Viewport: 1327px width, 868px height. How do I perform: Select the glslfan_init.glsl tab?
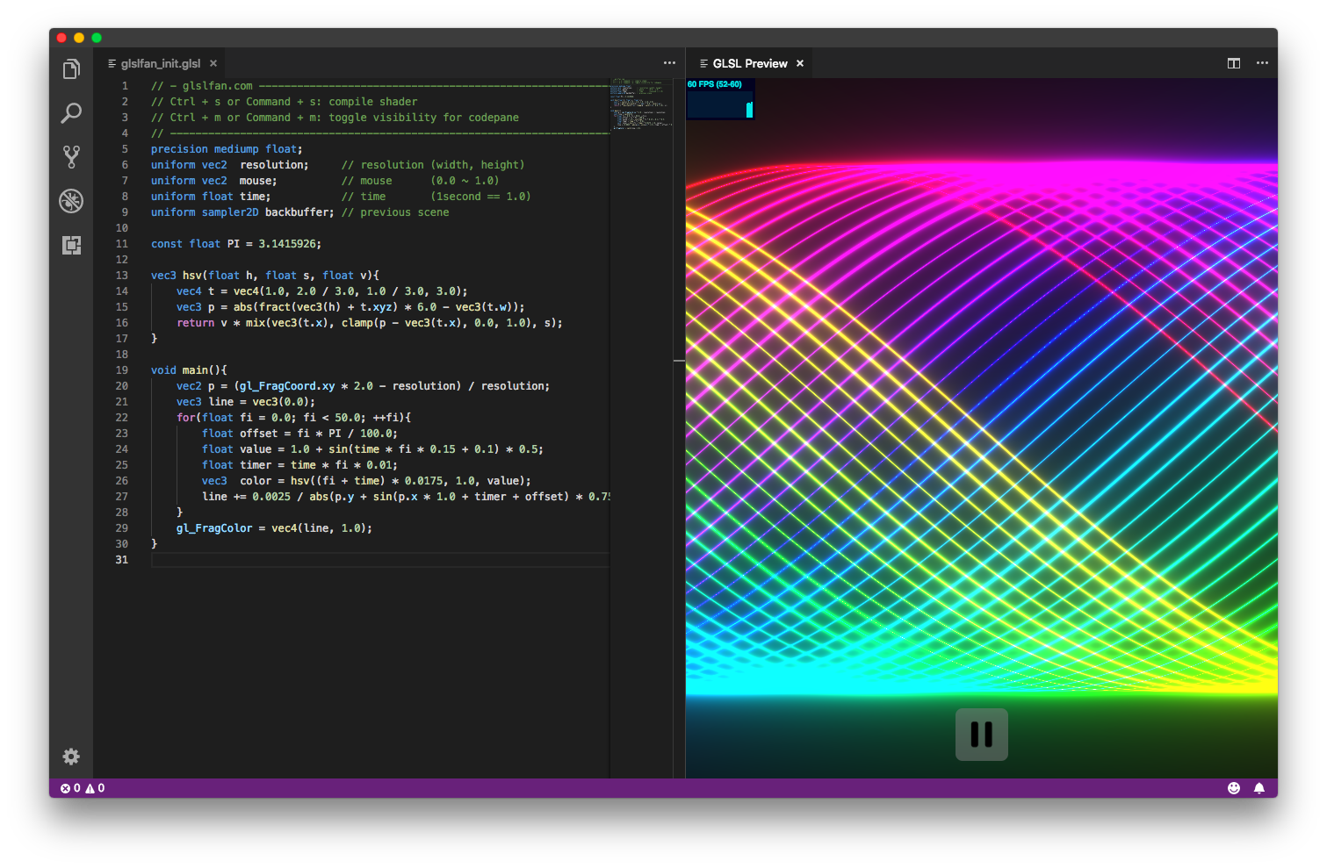coord(160,63)
